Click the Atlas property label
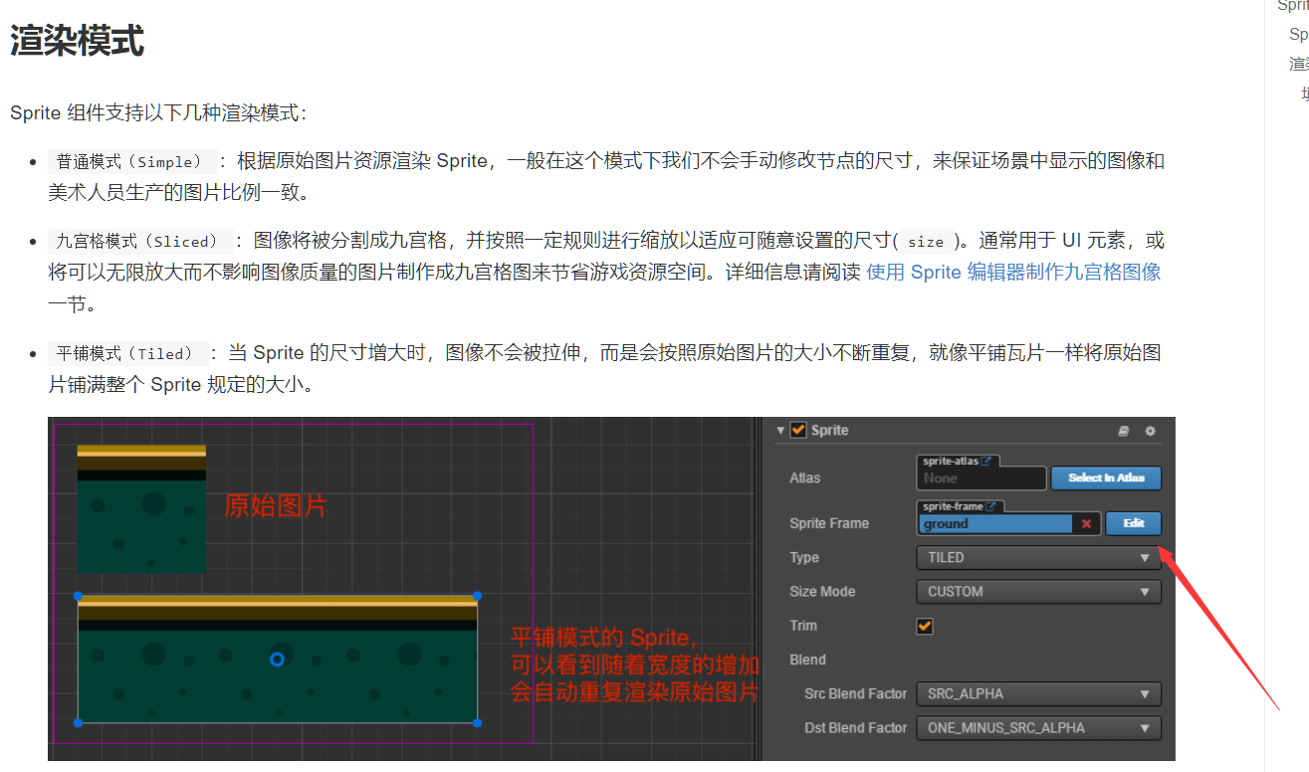This screenshot has width=1309, height=772. (805, 478)
